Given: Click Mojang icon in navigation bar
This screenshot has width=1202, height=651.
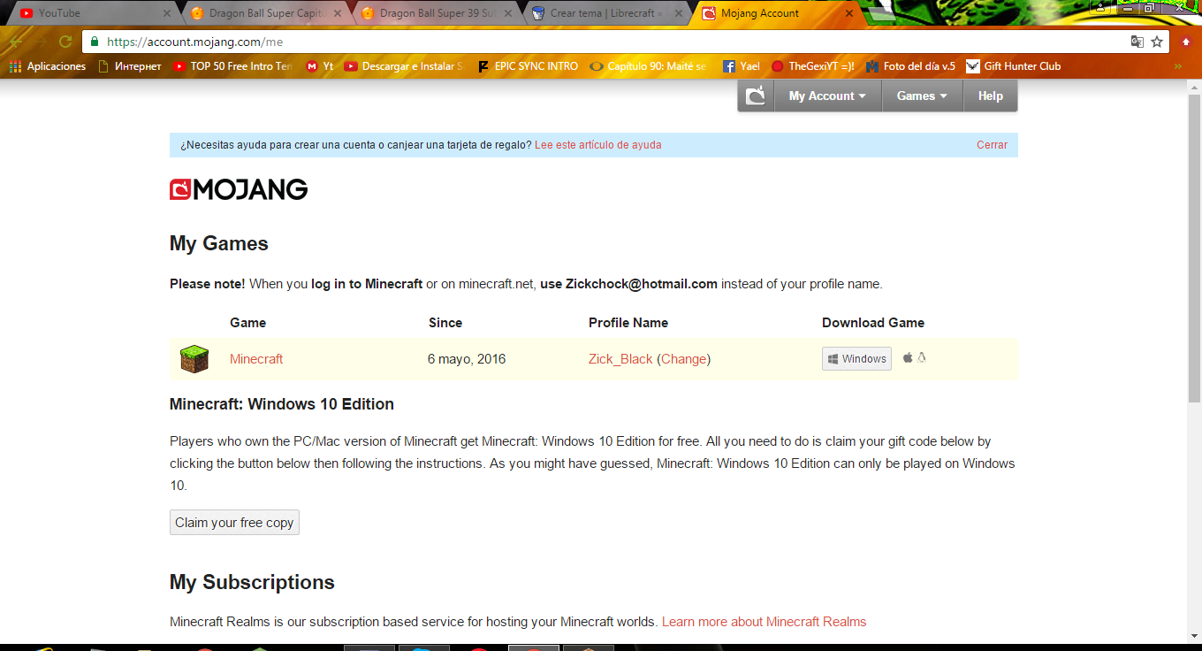Looking at the screenshot, I should click(757, 96).
